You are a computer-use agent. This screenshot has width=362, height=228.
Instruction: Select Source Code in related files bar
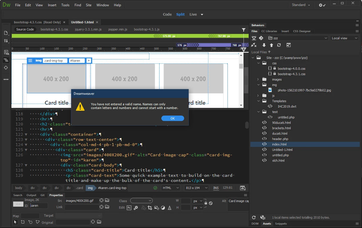25,29
